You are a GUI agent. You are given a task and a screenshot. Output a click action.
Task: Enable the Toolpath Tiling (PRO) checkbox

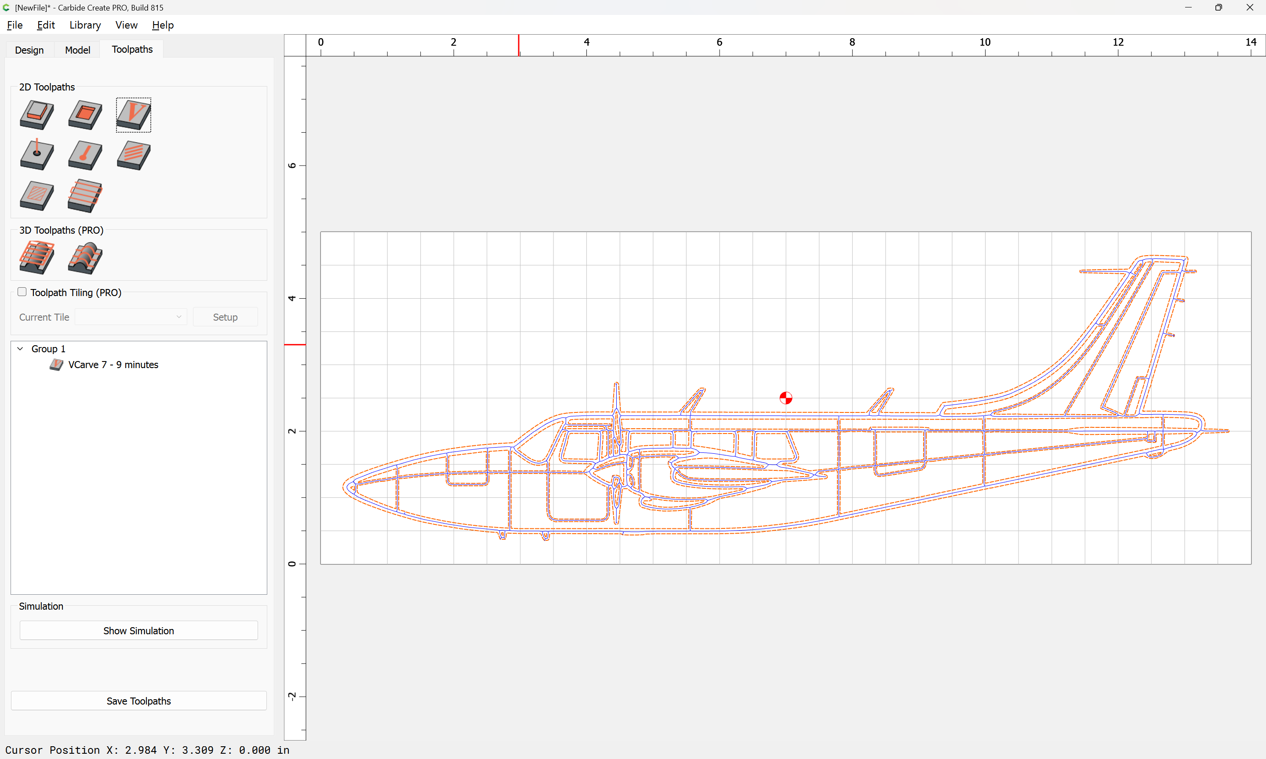pyautogui.click(x=22, y=292)
